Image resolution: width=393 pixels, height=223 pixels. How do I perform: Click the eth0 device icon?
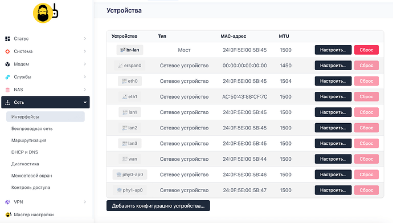coord(124,81)
